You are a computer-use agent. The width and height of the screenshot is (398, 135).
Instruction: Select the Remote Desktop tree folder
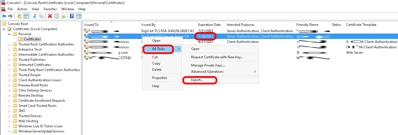(x=31, y=95)
